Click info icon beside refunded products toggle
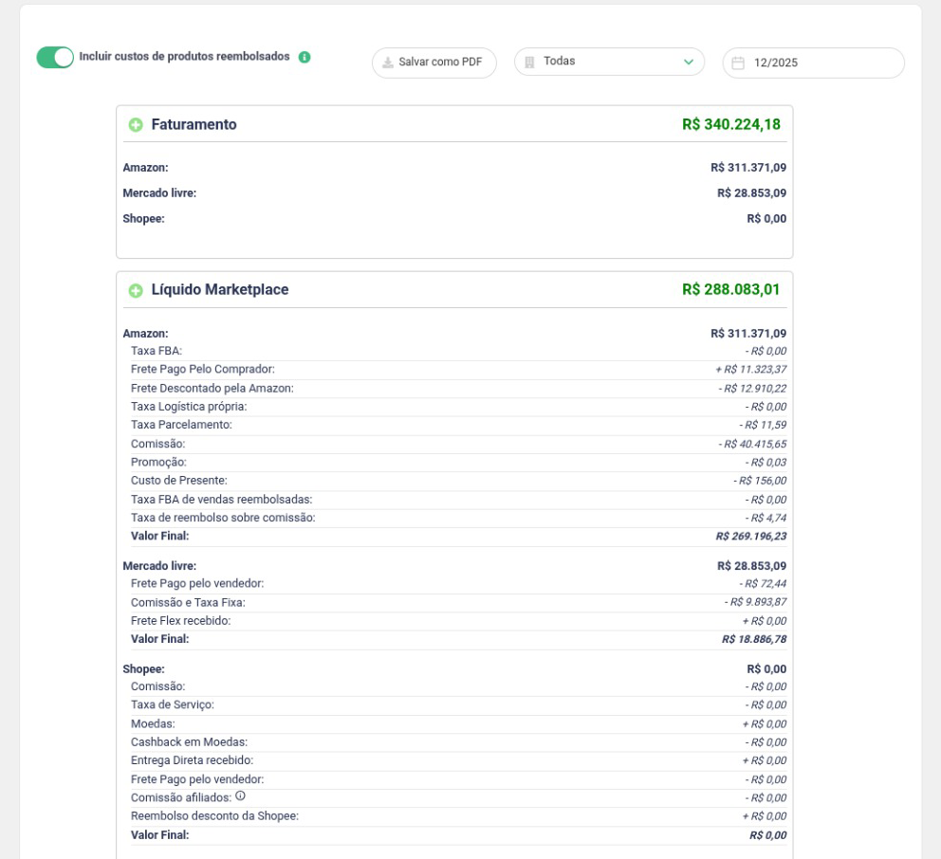The width and height of the screenshot is (941, 859). 304,57
